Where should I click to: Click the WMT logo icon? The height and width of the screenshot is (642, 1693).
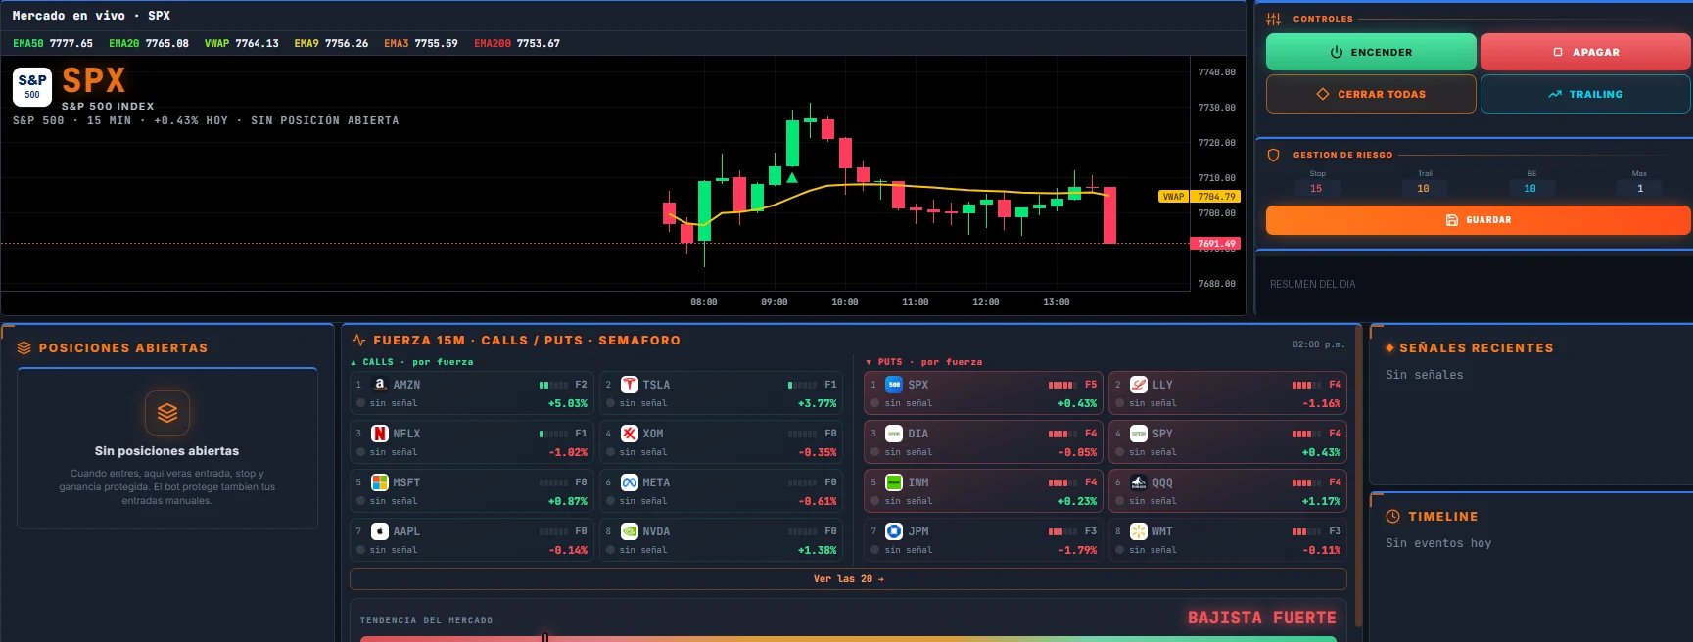[x=1139, y=531]
